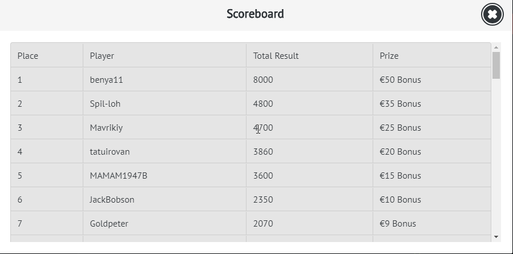Click the €50 Bonus prize cell
The width and height of the screenshot is (513, 254).
(x=400, y=80)
